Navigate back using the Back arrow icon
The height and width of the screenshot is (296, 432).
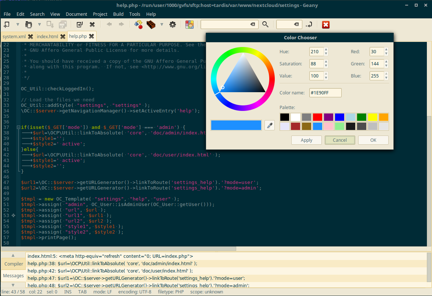point(109,24)
